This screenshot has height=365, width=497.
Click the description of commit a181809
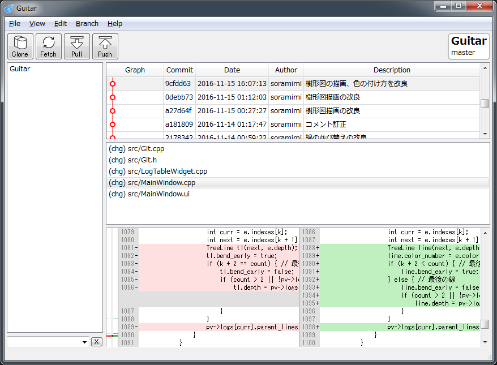[x=326, y=124]
